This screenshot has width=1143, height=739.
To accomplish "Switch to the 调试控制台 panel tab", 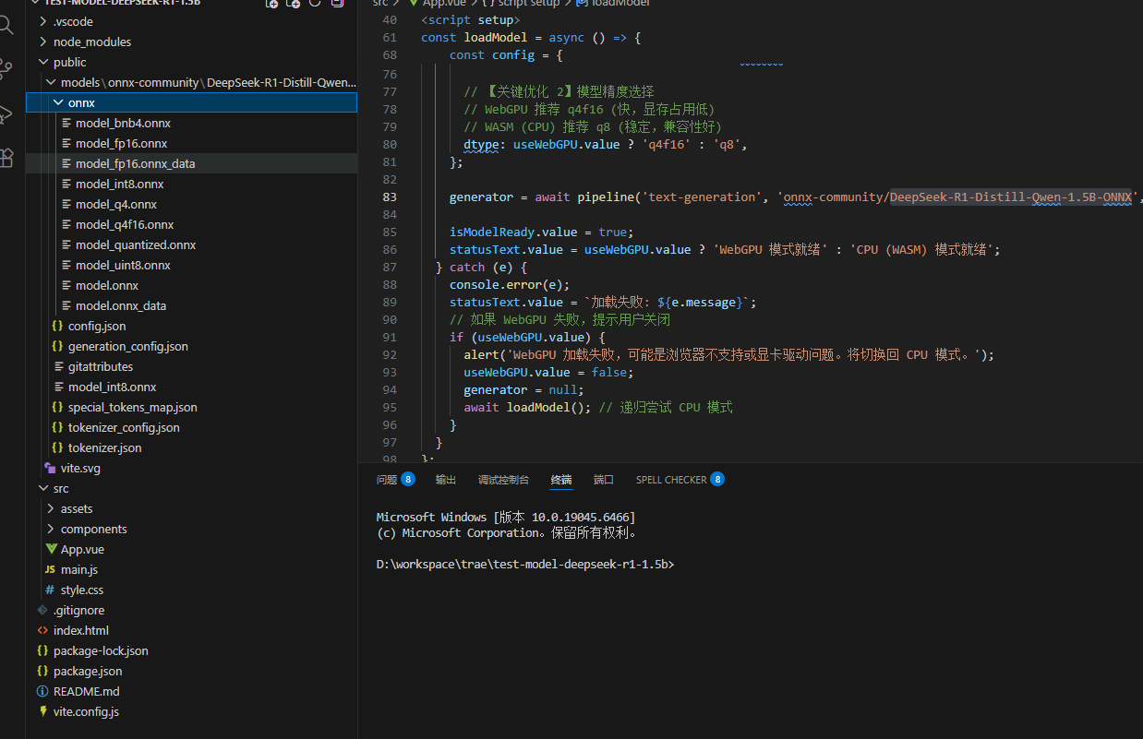I will (503, 480).
